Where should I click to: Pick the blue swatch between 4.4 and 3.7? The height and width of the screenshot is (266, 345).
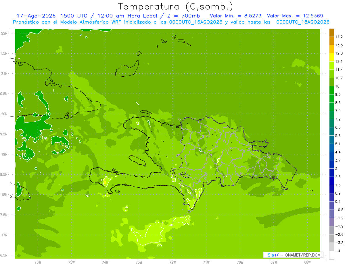click(331, 156)
